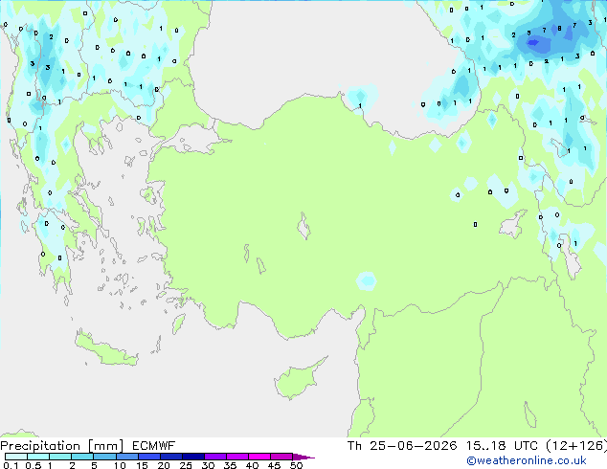Click the legend label 0.1
Viewport: 607px width, 469px height.
pos(11,465)
